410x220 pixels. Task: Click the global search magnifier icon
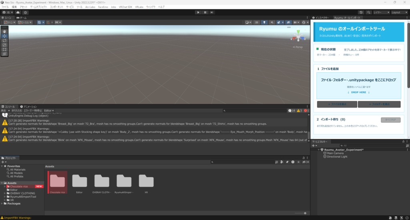369,12
